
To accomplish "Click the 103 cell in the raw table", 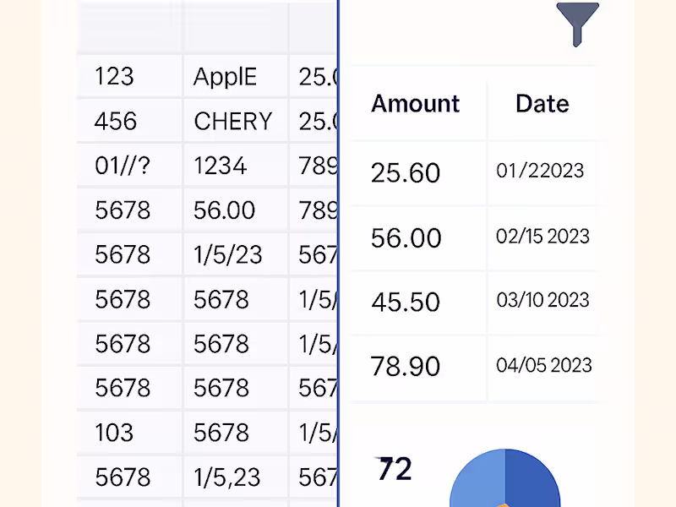I will click(x=115, y=433).
